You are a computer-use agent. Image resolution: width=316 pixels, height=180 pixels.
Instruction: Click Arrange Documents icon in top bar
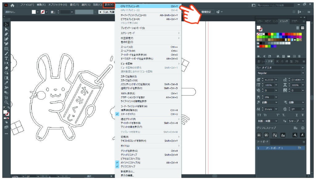(254, 5)
